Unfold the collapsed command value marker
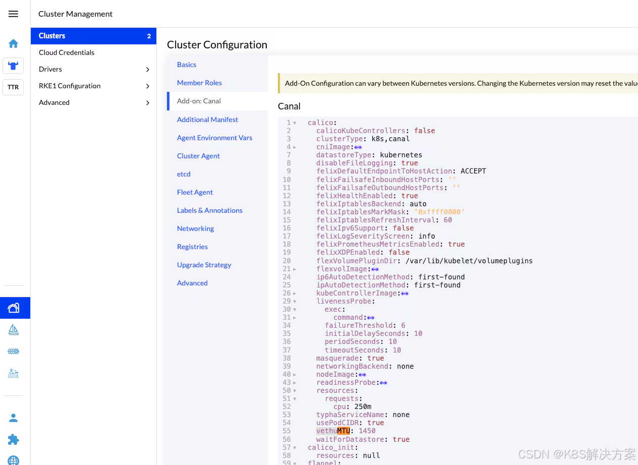This screenshot has width=638, height=465. click(x=371, y=318)
